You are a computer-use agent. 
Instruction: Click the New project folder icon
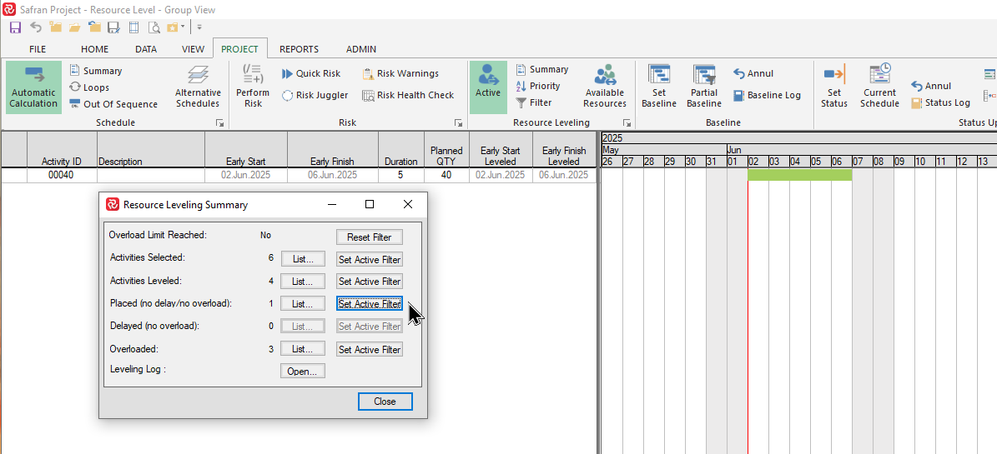tap(56, 27)
